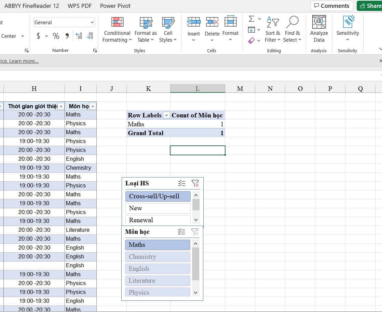The height and width of the screenshot is (312, 382).
Task: Click the Learn more link
Action: [x=24, y=61]
